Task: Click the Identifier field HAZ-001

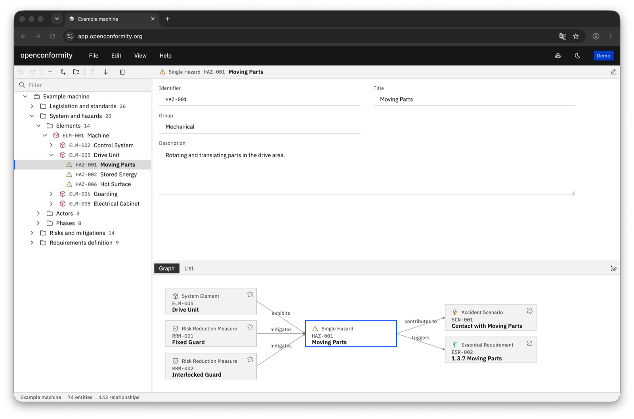Action: (260, 99)
